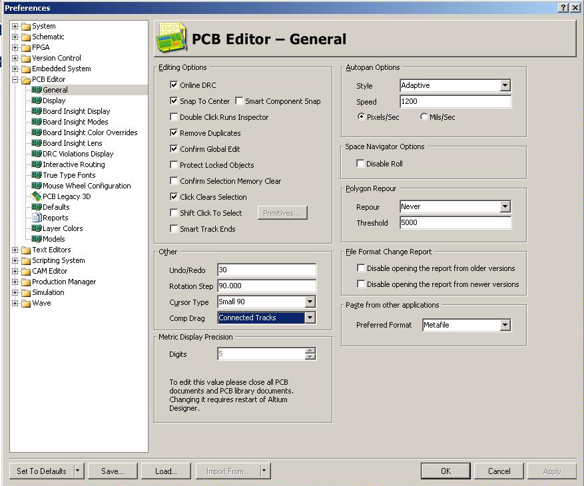The width and height of the screenshot is (584, 486).
Task: Select Text Editors in the tree
Action: point(51,250)
